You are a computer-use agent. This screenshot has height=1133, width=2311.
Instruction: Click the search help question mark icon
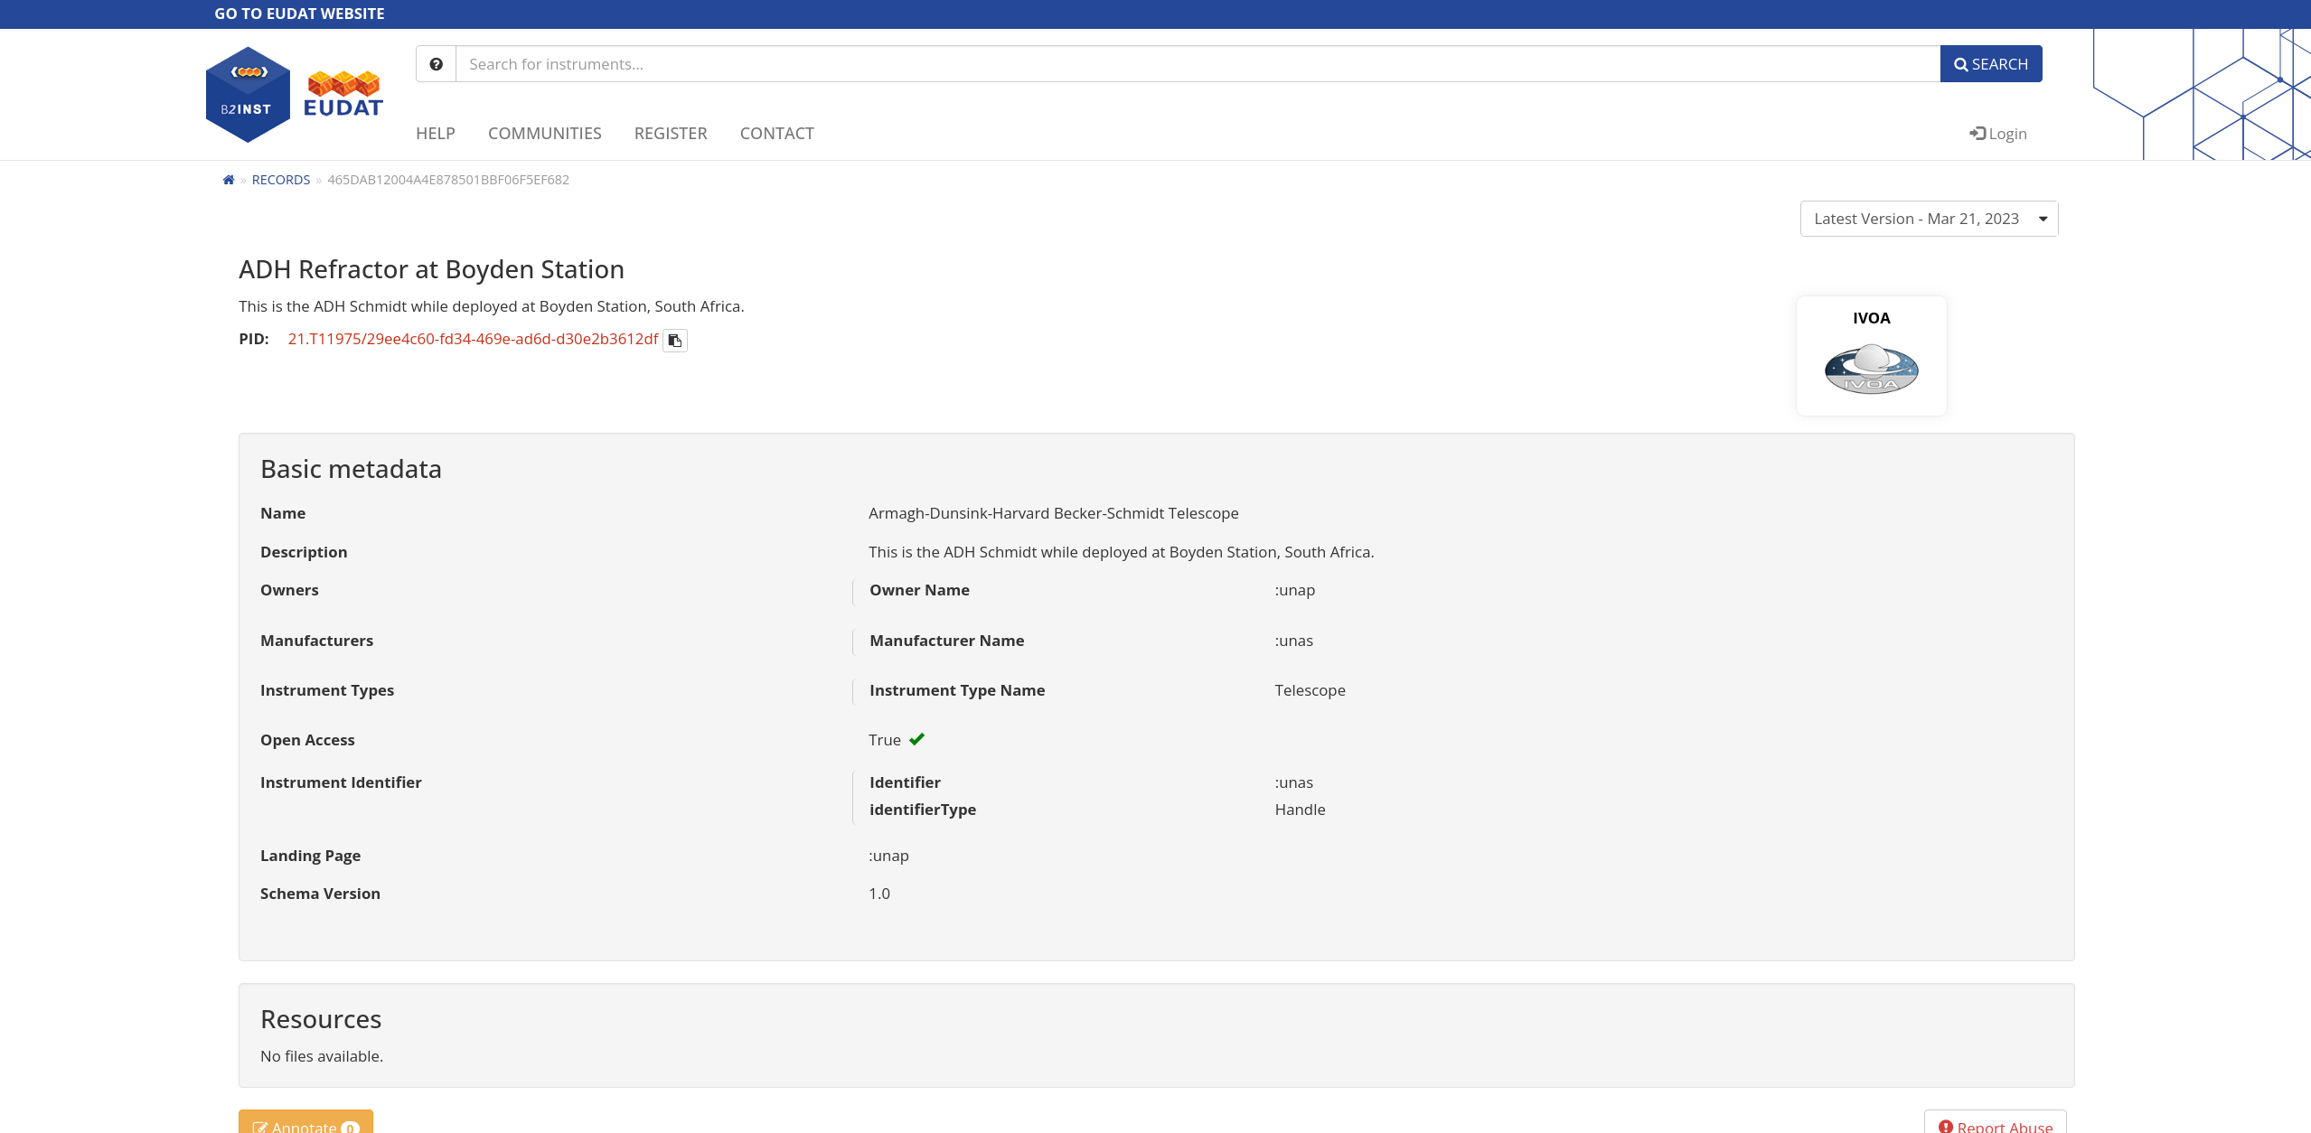436,64
